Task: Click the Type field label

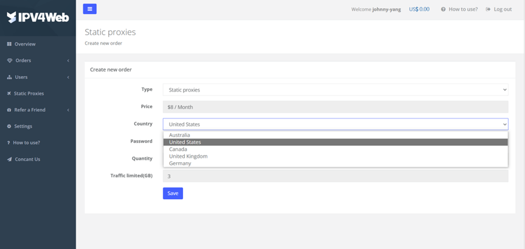Action: click(x=147, y=89)
